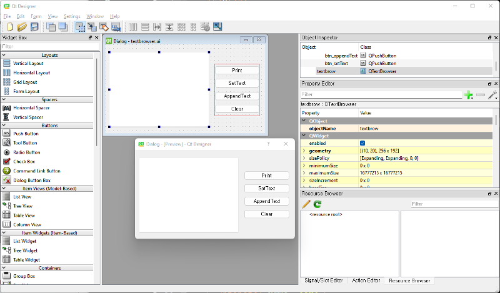Click the Save form floppy icon
This screenshot has width=500, height=293.
(x=34, y=27)
